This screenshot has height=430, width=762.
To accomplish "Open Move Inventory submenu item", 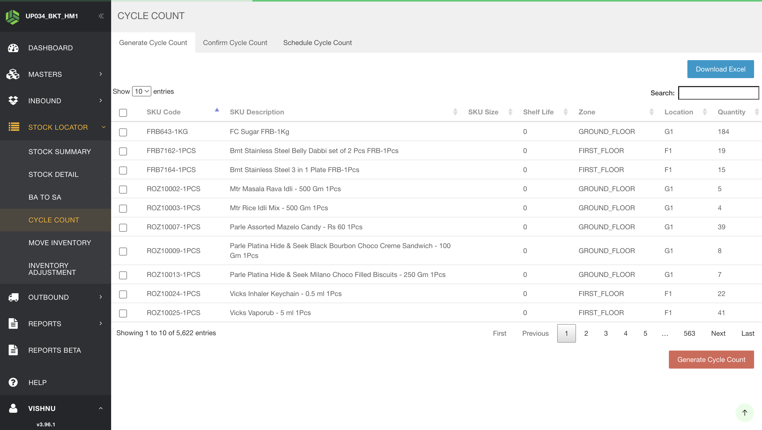I will tap(55, 243).
